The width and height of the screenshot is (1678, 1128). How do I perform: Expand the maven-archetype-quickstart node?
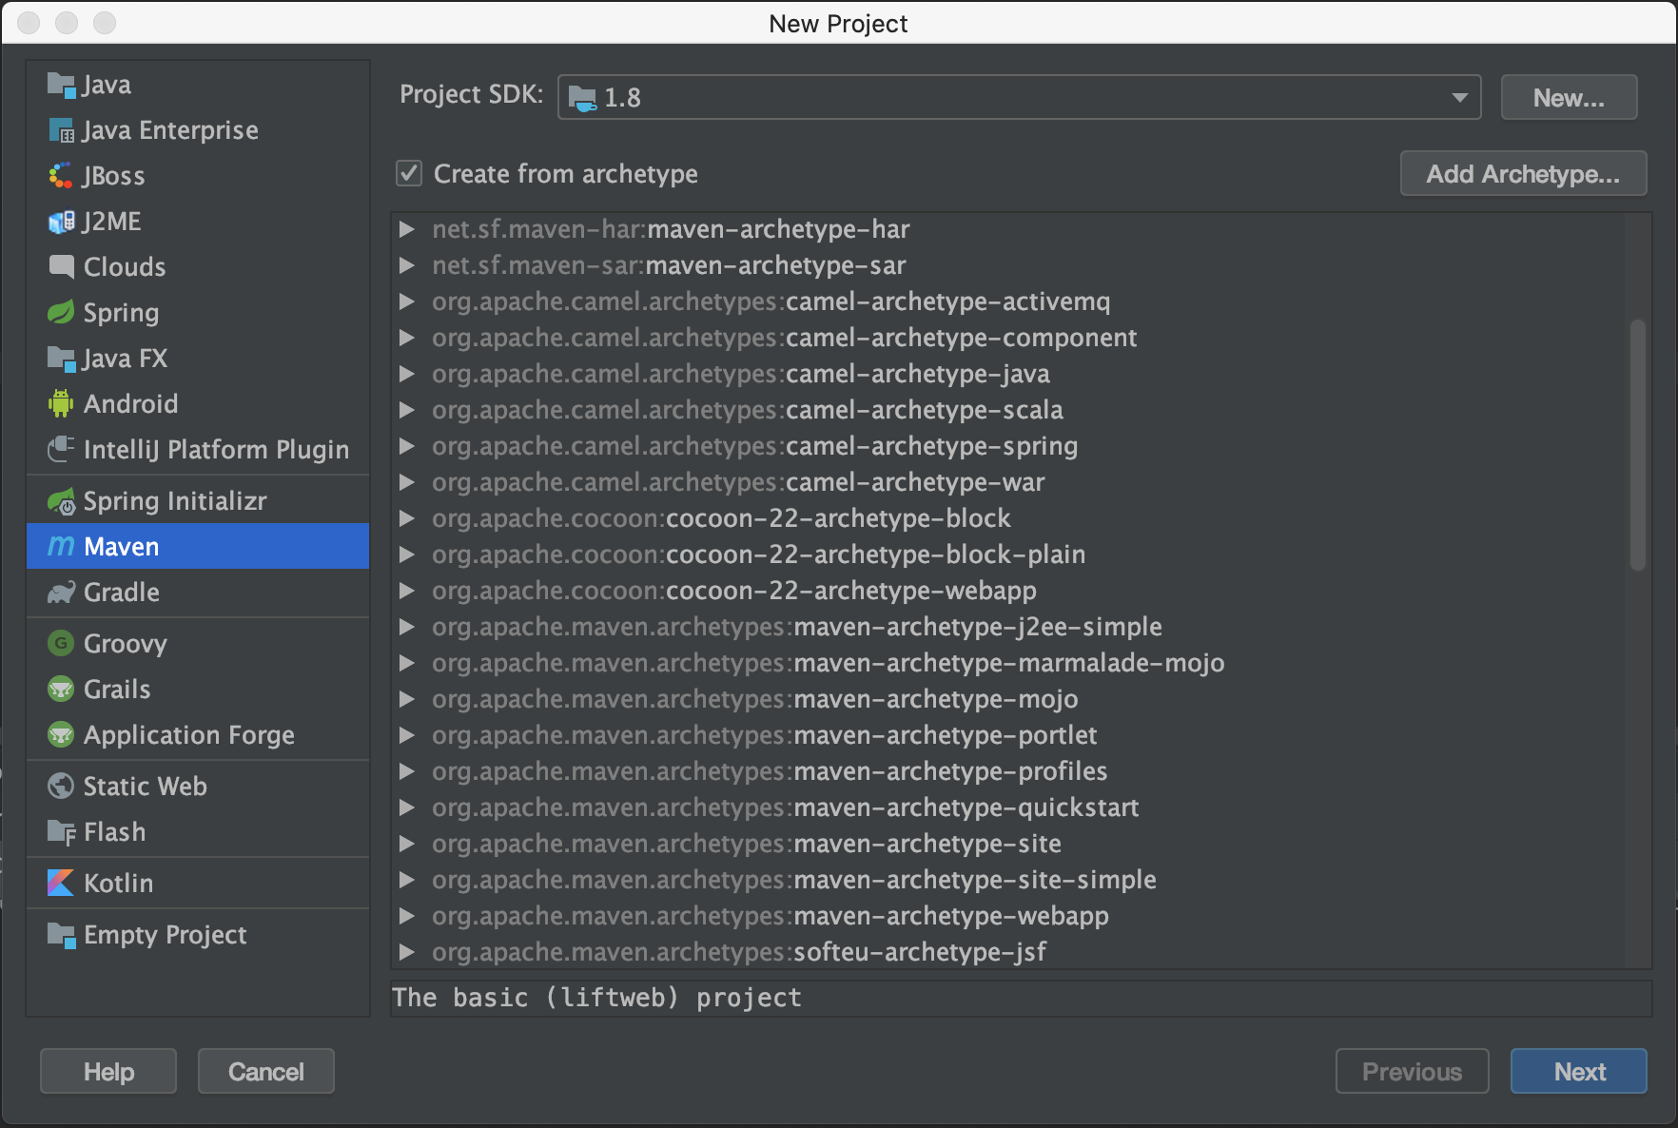pyautogui.click(x=407, y=807)
